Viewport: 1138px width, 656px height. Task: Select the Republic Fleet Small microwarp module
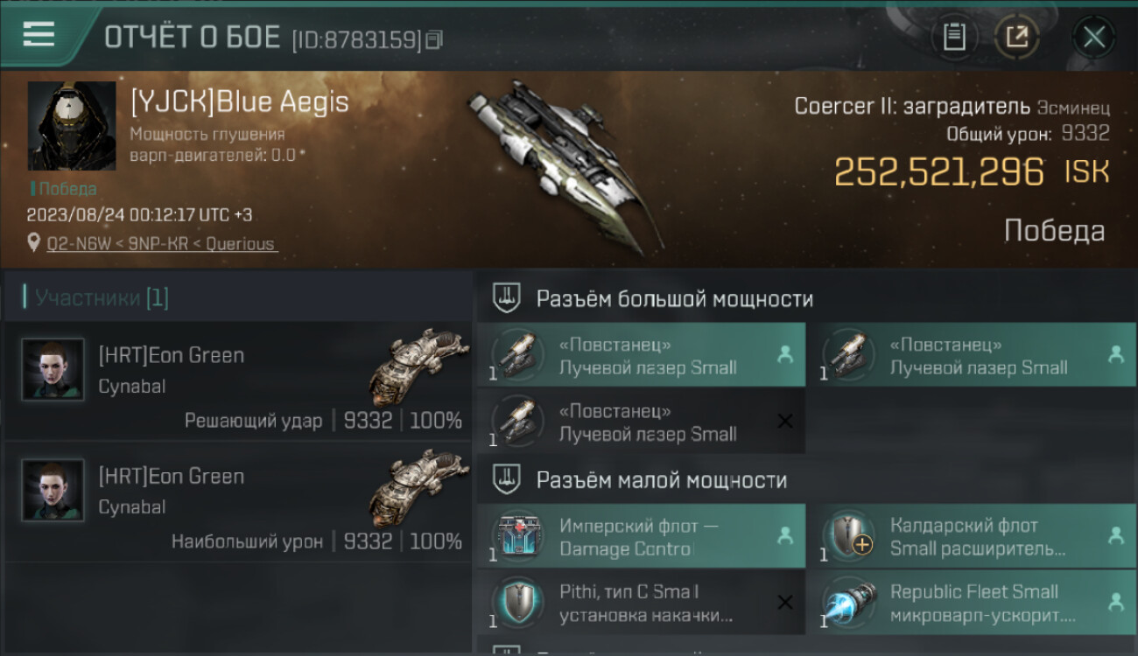(x=972, y=602)
